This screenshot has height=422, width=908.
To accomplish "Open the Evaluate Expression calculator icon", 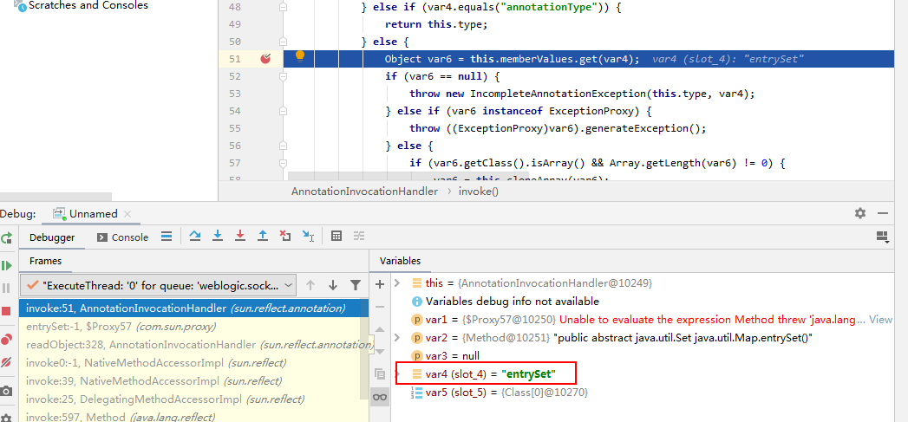I will (x=336, y=237).
